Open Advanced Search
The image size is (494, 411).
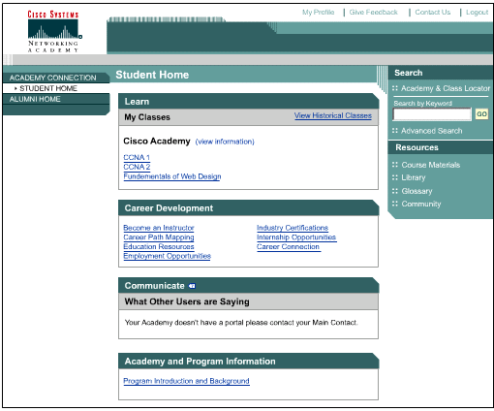pos(431,131)
